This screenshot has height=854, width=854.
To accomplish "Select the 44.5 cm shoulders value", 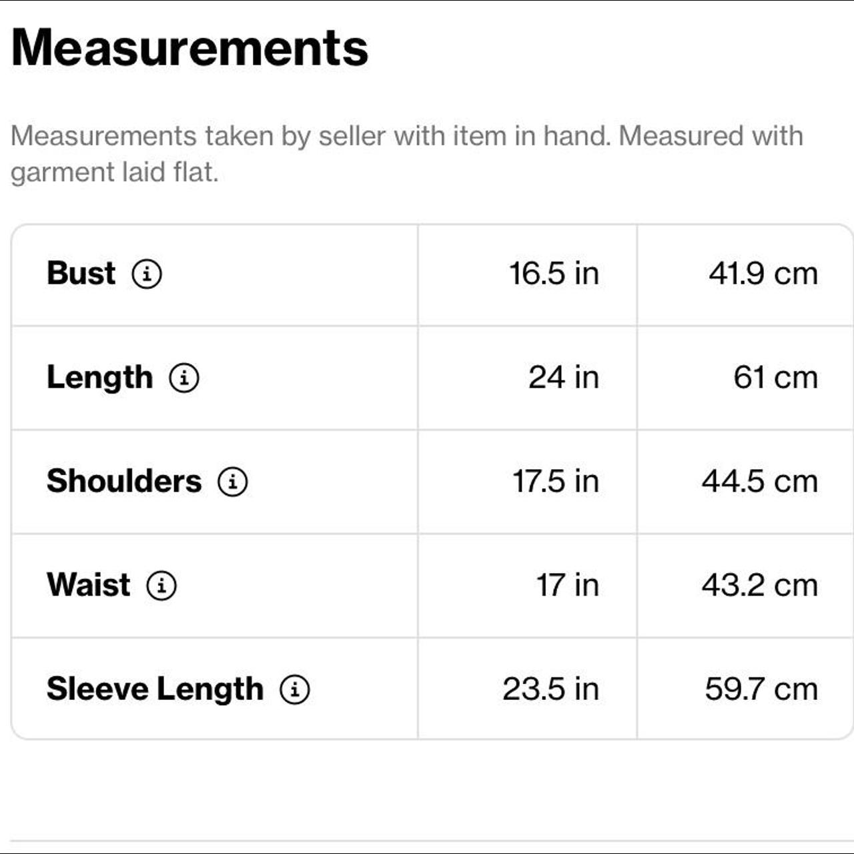I will tap(760, 481).
